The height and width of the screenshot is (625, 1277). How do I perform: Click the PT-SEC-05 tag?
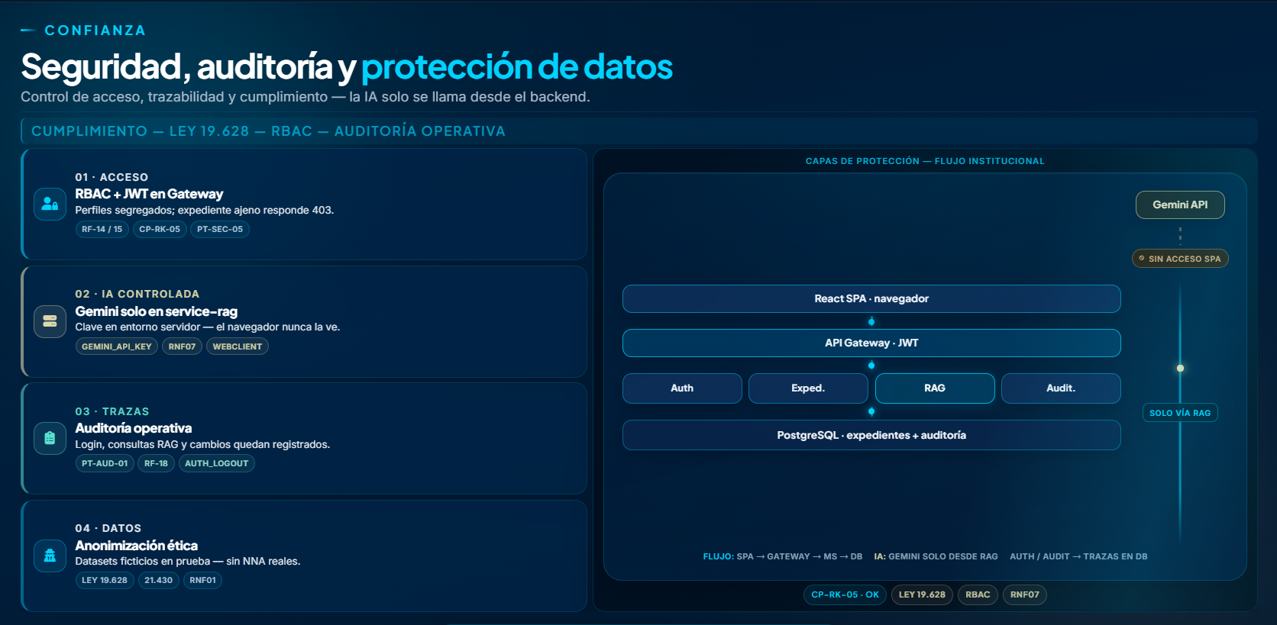point(220,229)
